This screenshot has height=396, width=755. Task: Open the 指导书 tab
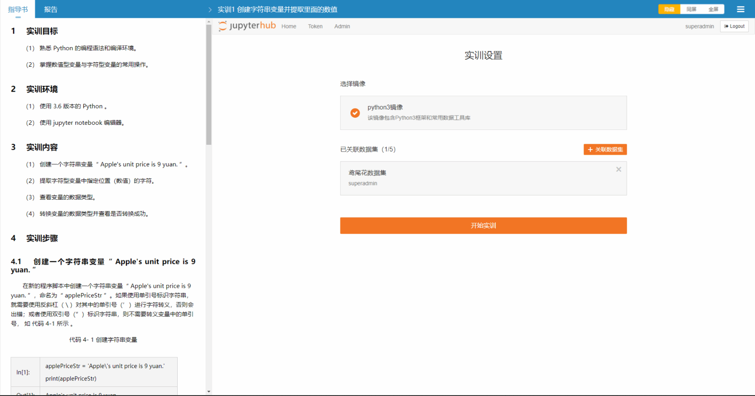[x=18, y=9]
